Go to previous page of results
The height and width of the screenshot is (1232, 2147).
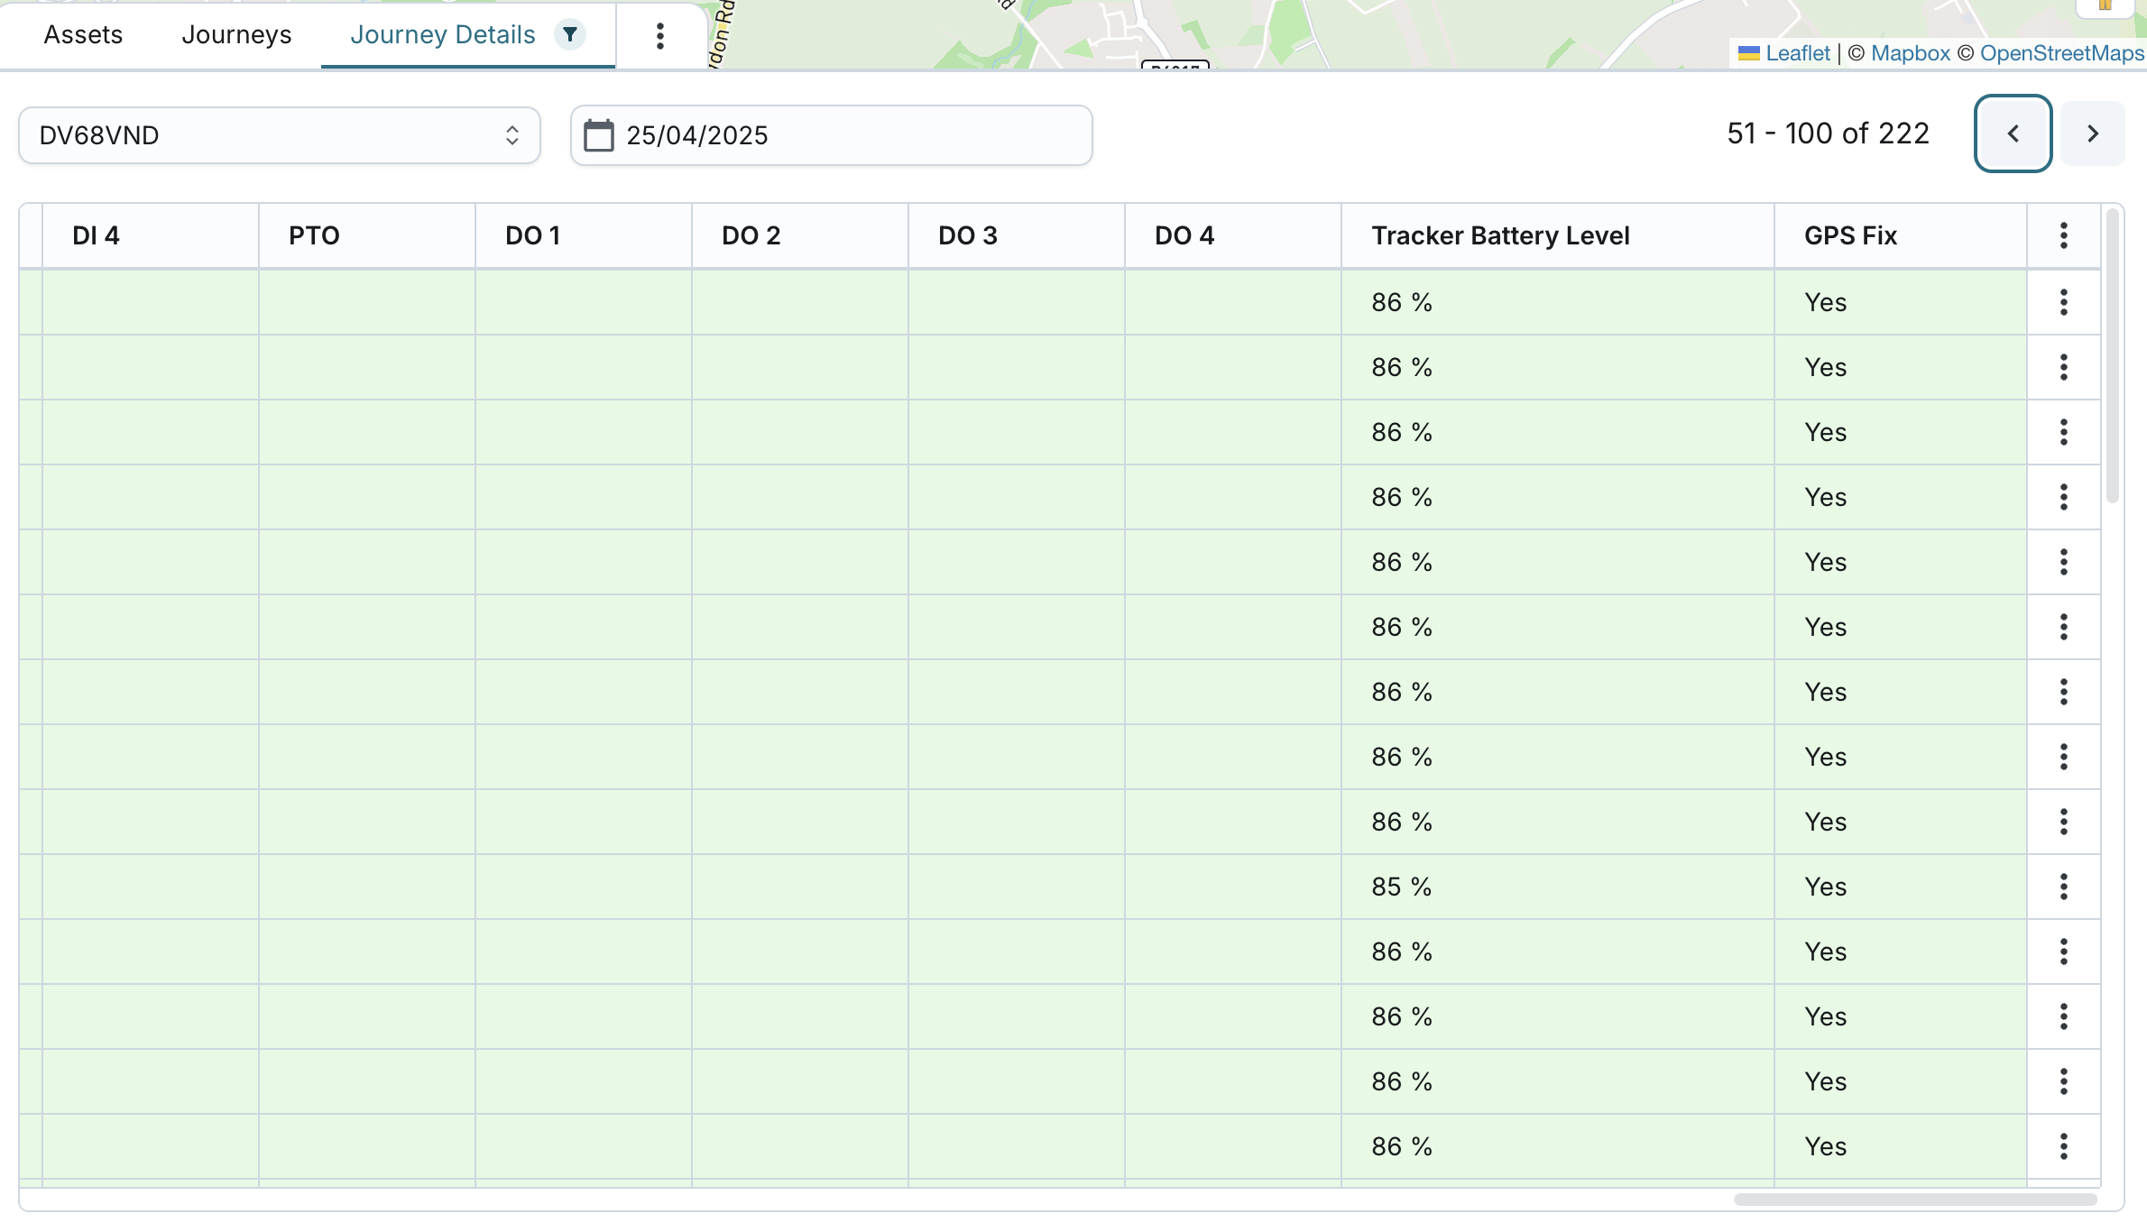tap(2013, 133)
